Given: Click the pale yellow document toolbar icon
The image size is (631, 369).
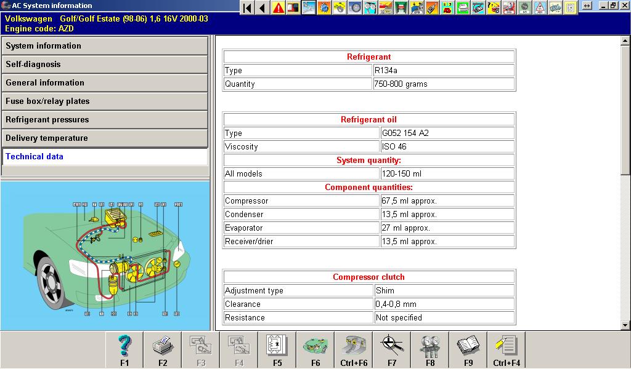Looking at the screenshot, I should tap(570, 7).
